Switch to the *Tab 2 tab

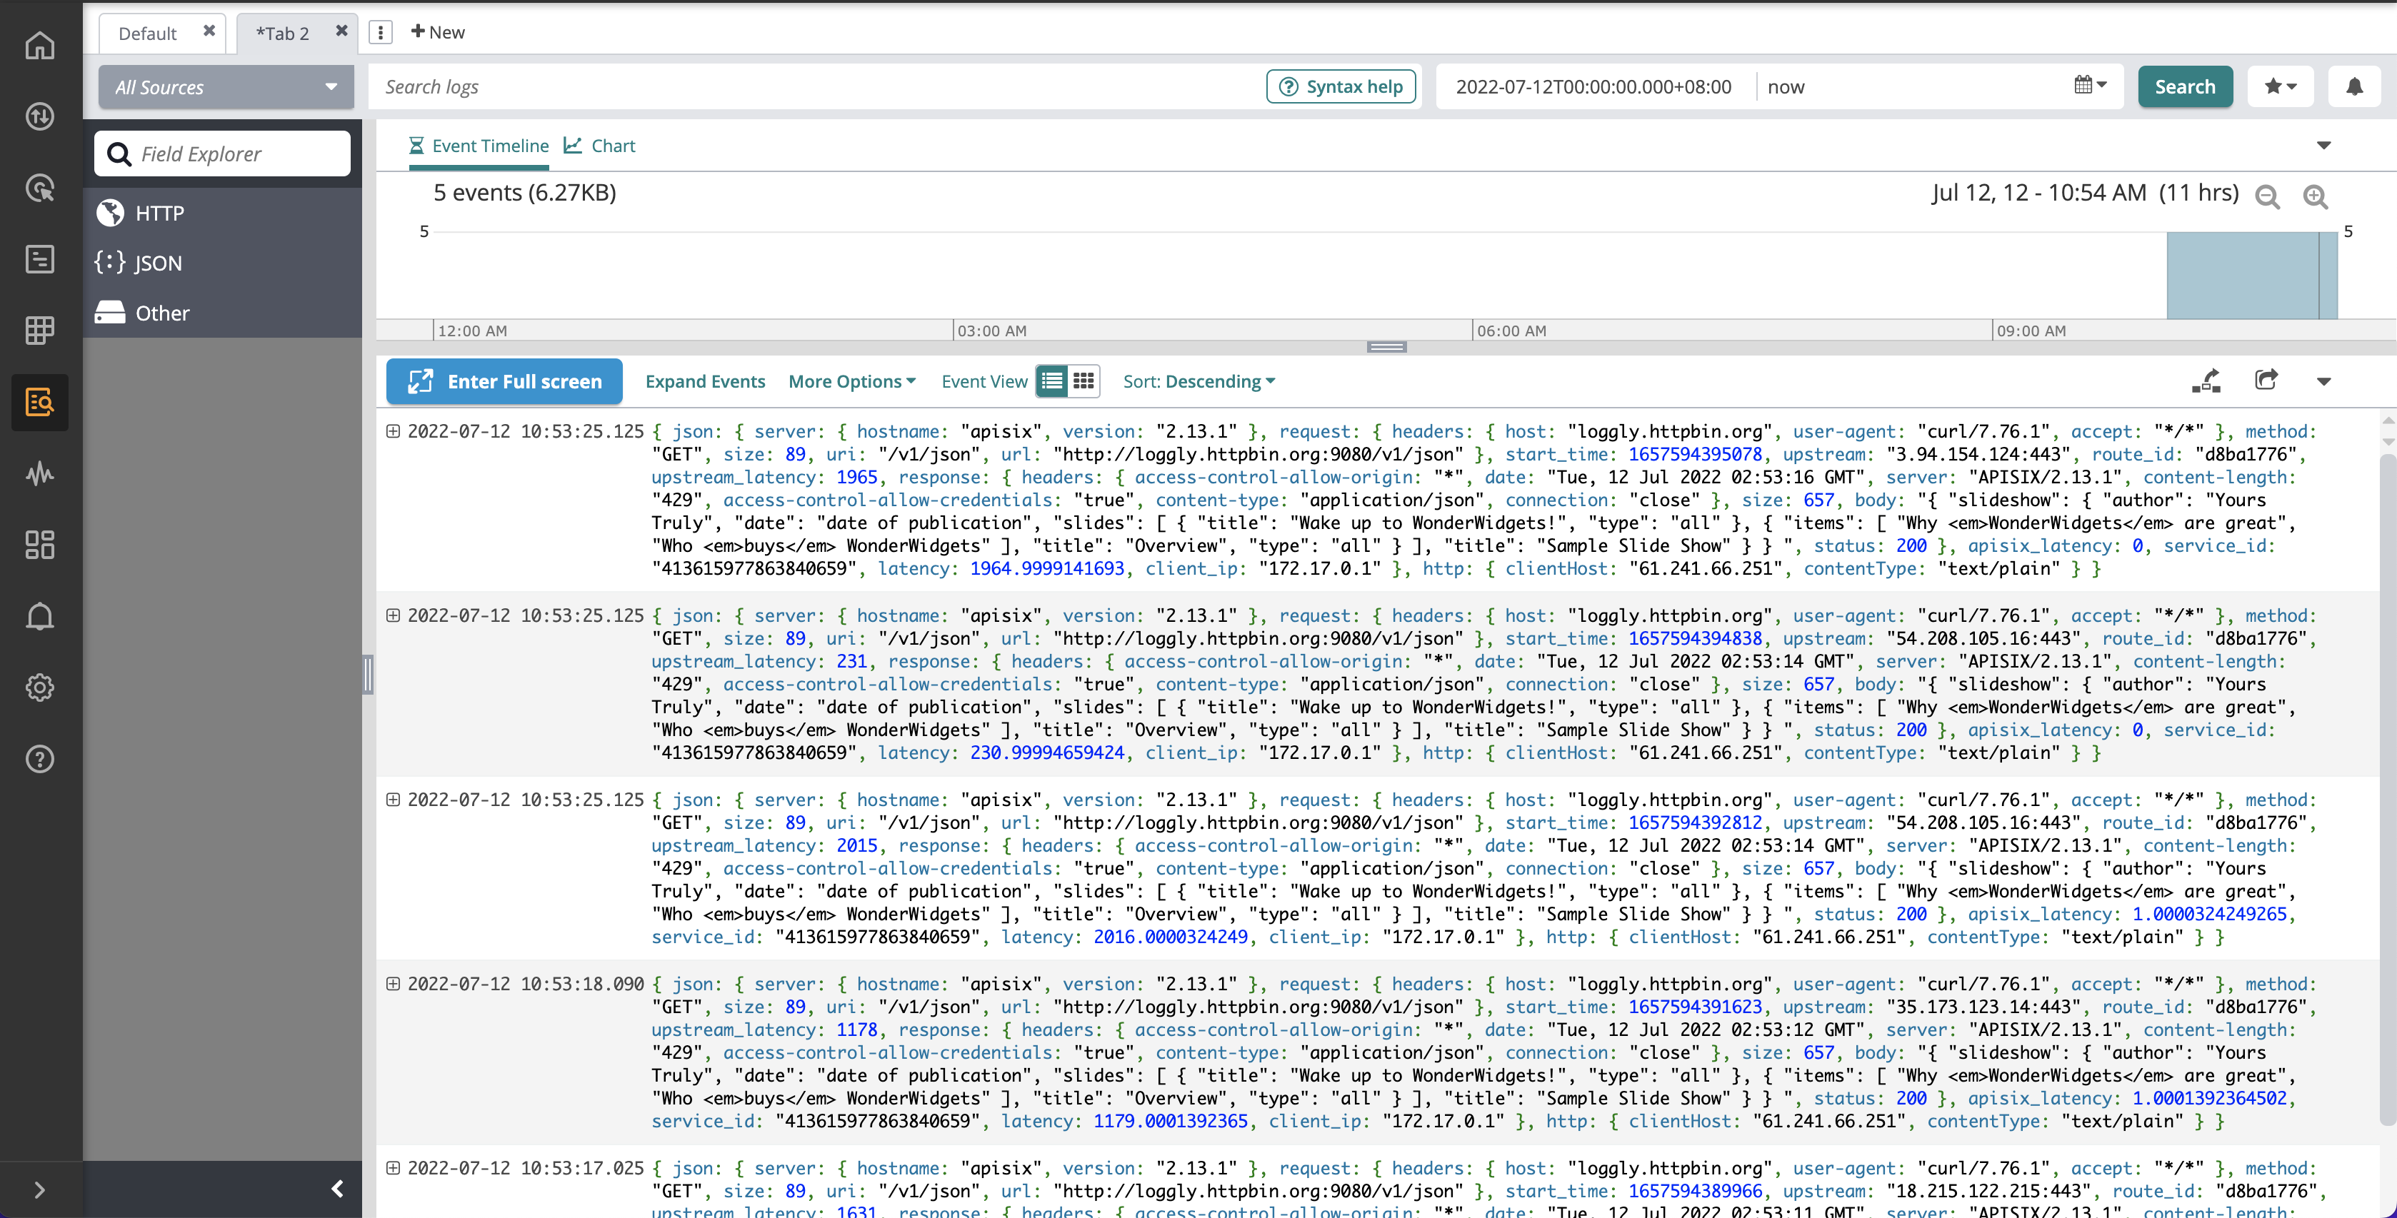283,34
